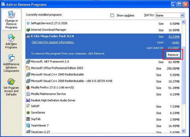Maximize the Add or Remove Programs window

point(180,5)
